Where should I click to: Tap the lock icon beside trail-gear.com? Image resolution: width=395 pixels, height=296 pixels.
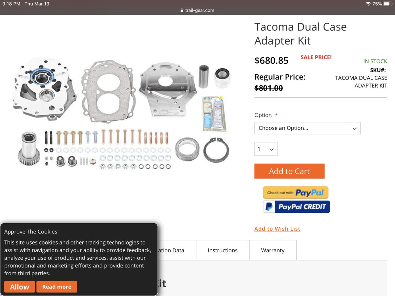tap(182, 10)
